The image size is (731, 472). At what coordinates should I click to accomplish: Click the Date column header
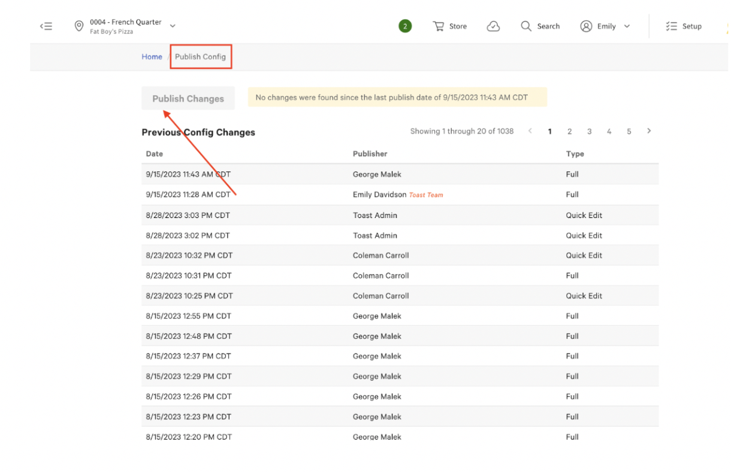(155, 154)
